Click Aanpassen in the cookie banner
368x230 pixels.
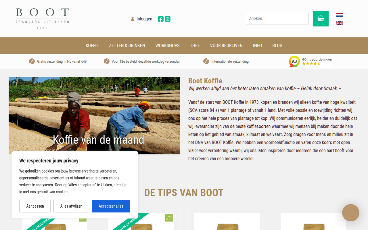click(x=35, y=206)
